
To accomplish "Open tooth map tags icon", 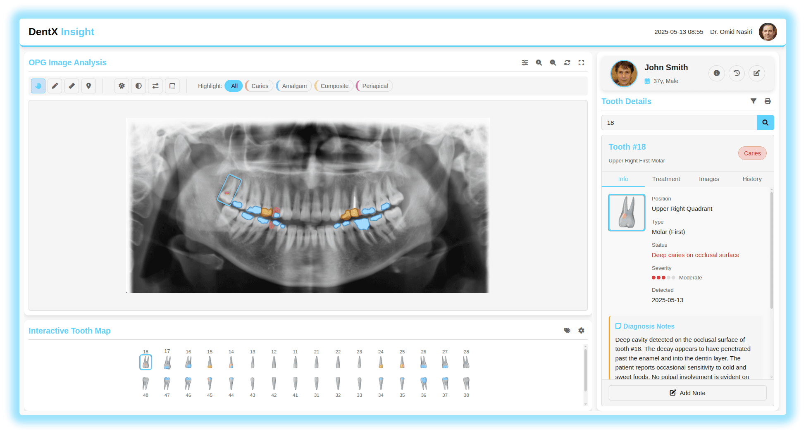I will (x=567, y=331).
